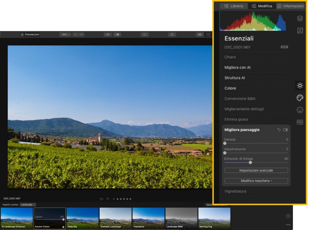Click the zoom out minus button
Image resolution: width=310 pixels, height=230 pixels.
point(75,34)
